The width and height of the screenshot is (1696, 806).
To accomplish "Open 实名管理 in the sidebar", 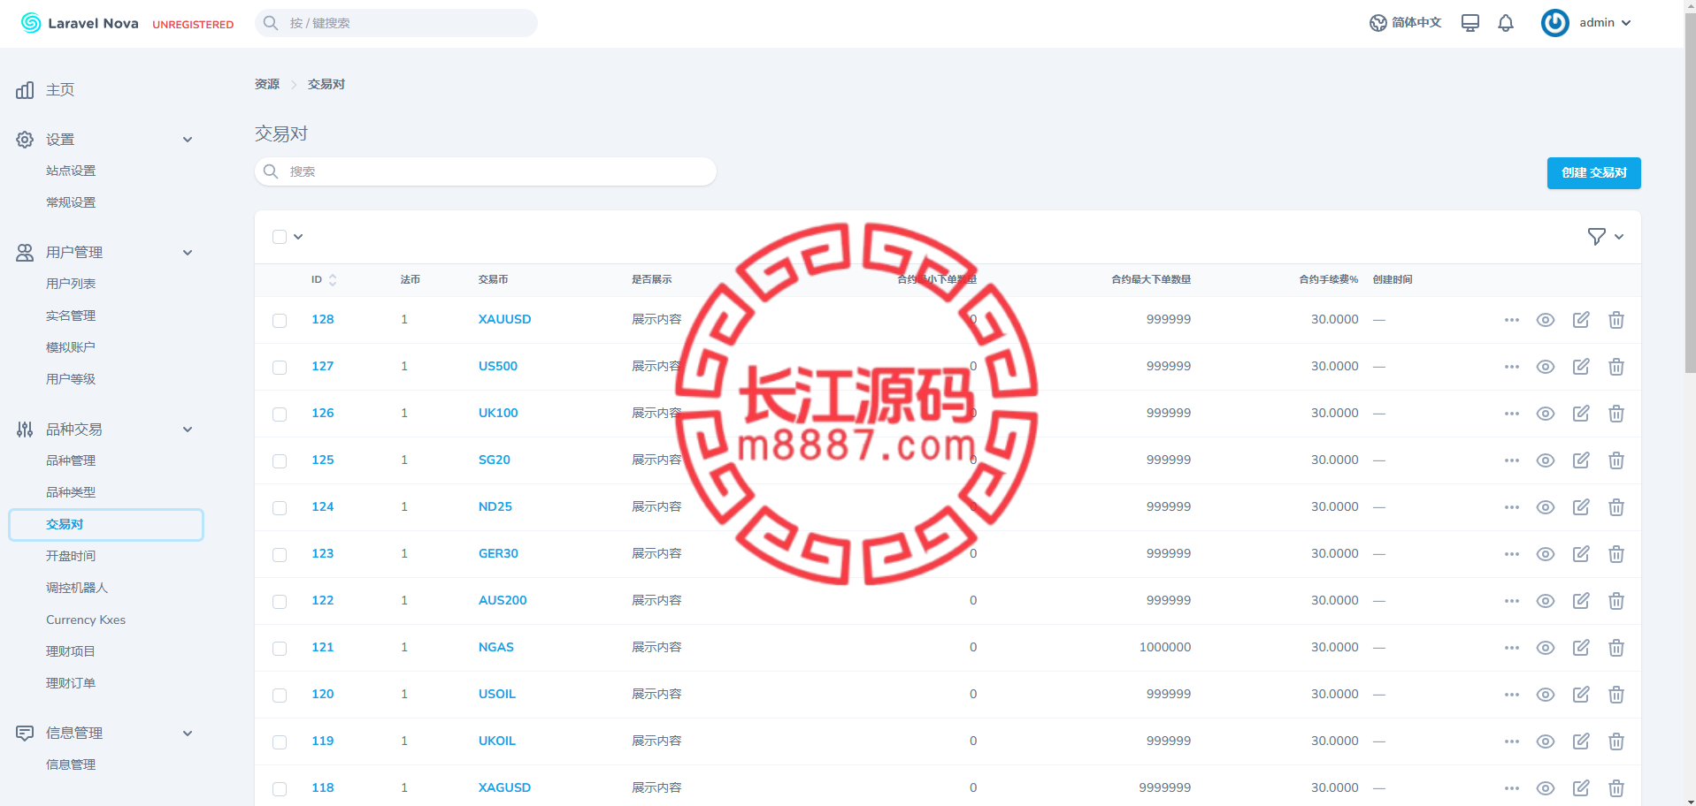I will point(71,316).
